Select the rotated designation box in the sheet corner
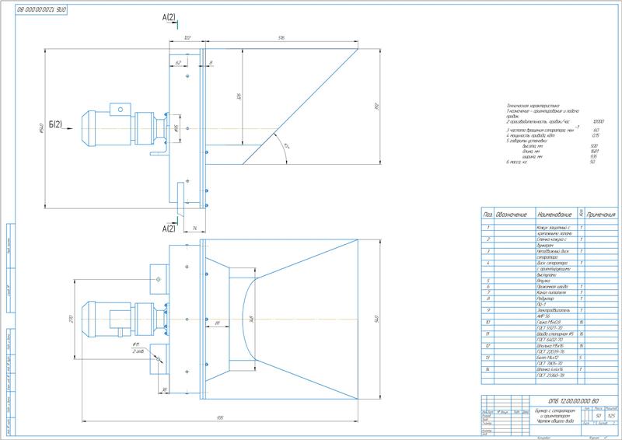622x440 pixels. coord(41,9)
